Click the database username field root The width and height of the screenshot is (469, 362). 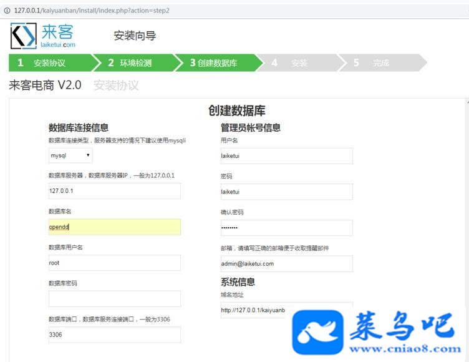[x=115, y=263]
